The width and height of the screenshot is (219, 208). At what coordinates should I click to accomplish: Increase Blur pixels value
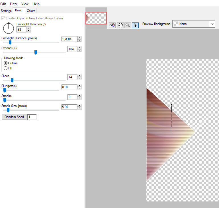(79, 86)
